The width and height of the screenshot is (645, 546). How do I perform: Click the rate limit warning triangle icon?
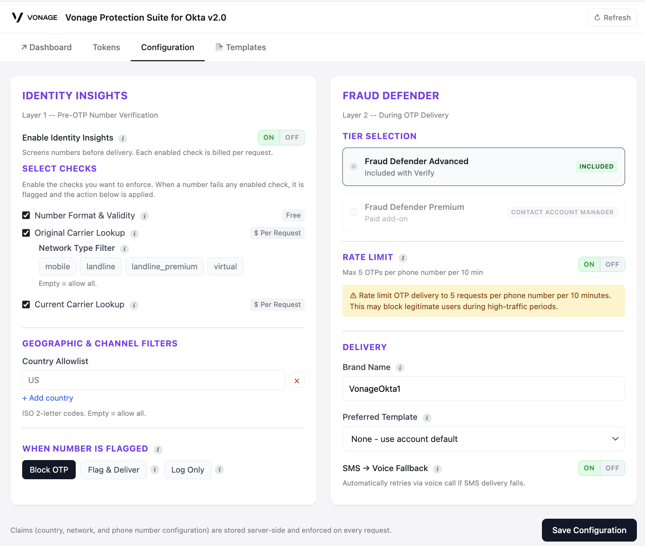(x=353, y=296)
